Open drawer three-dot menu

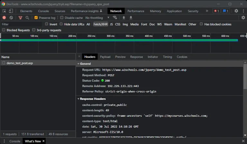(x=4, y=141)
